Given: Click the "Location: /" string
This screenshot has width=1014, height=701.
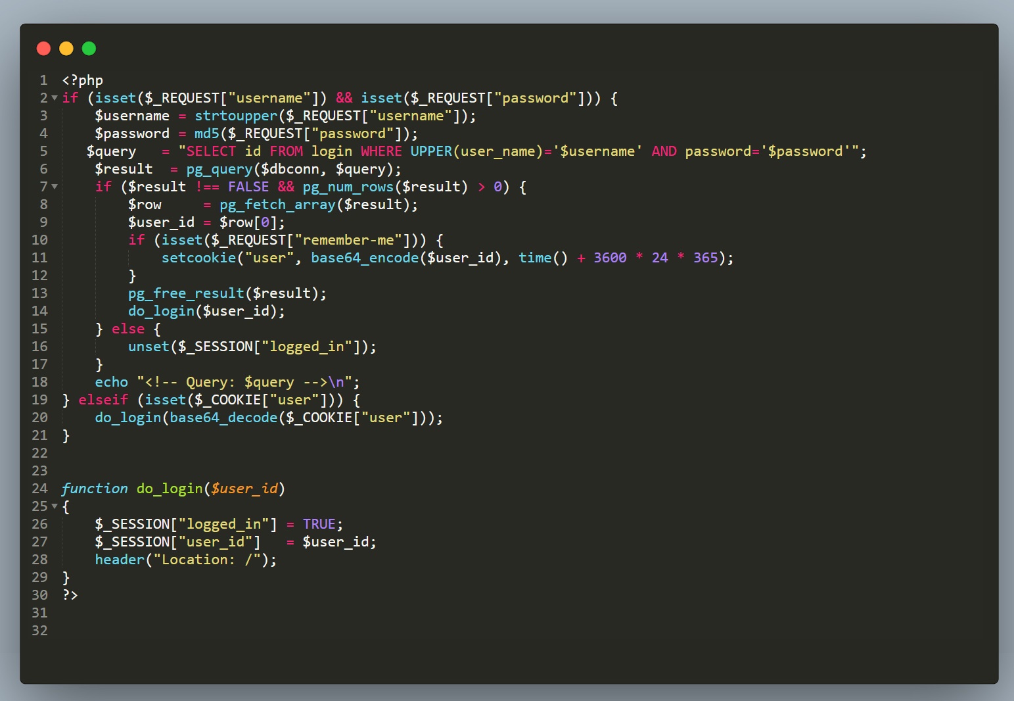Looking at the screenshot, I should tap(207, 560).
